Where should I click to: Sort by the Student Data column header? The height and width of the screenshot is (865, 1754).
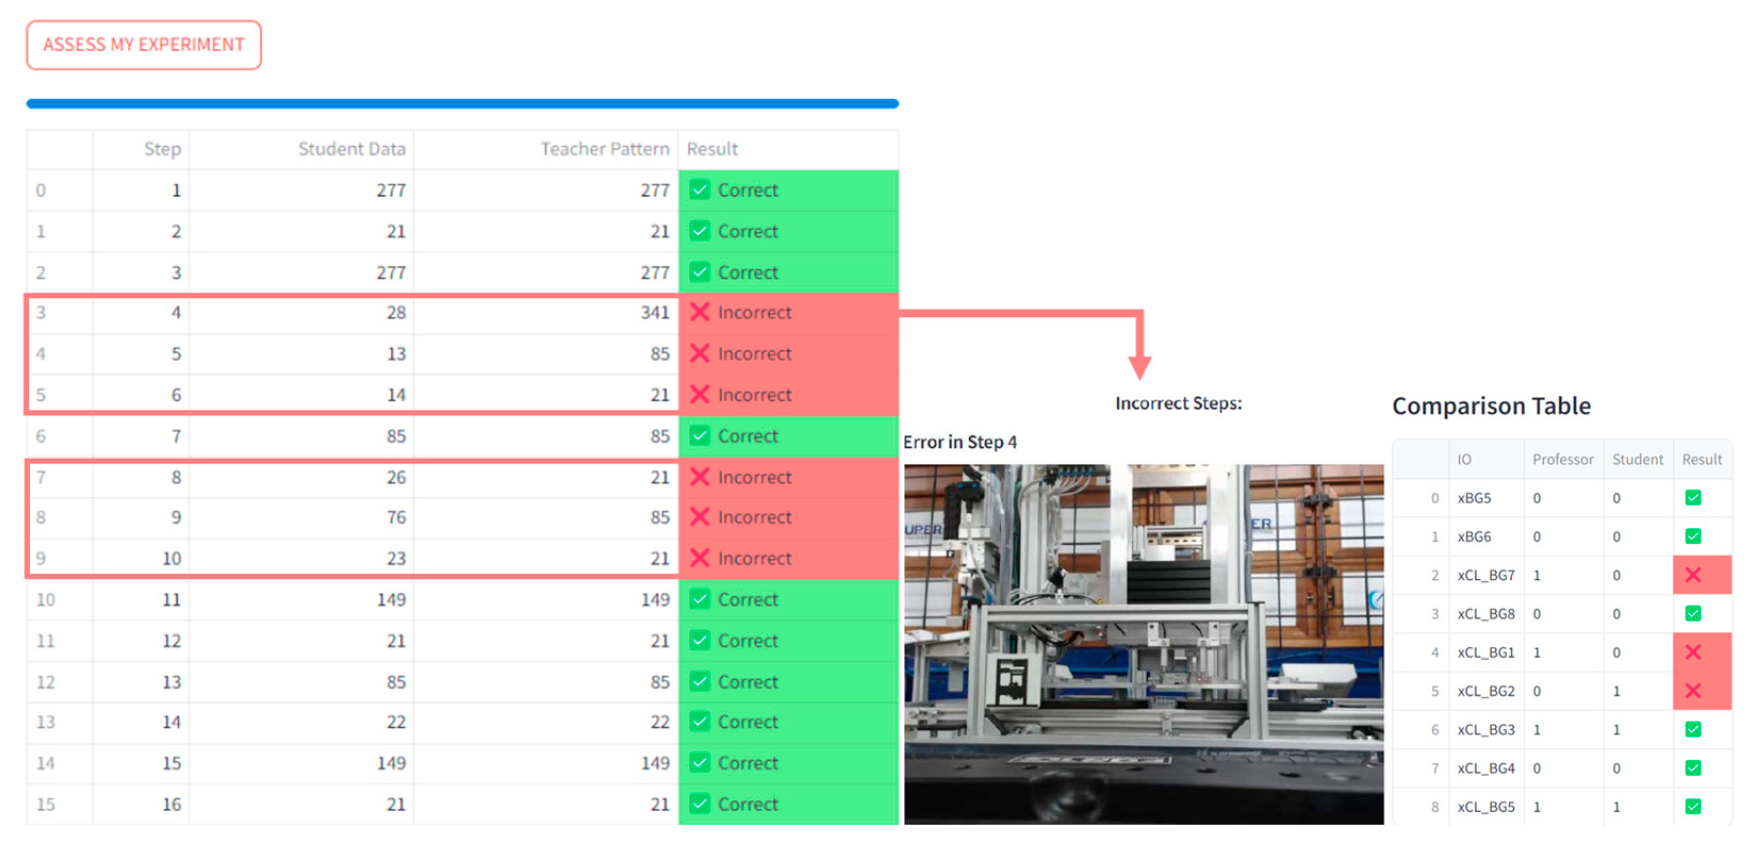coord(351,149)
